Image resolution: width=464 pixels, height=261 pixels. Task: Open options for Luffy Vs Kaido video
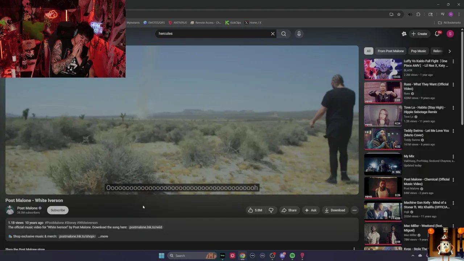[x=453, y=61]
